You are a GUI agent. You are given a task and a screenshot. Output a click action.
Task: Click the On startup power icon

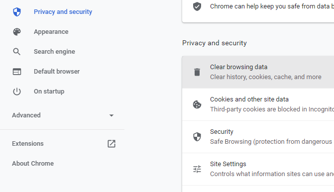tap(17, 92)
